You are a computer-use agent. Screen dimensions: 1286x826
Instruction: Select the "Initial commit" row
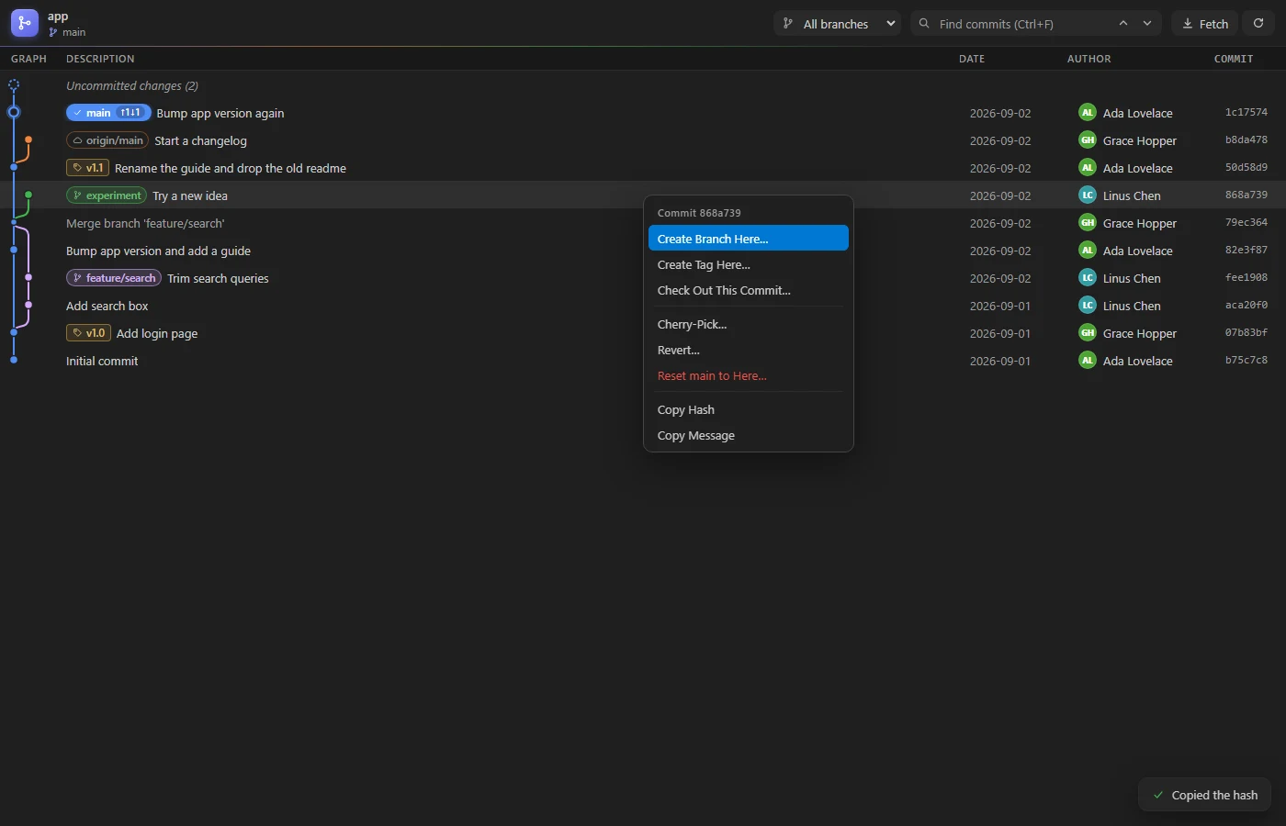coord(643,361)
